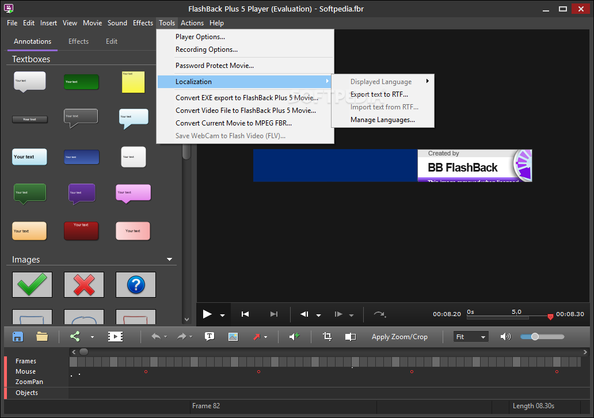
Task: Pick the orange textbox style
Action: coord(29,231)
